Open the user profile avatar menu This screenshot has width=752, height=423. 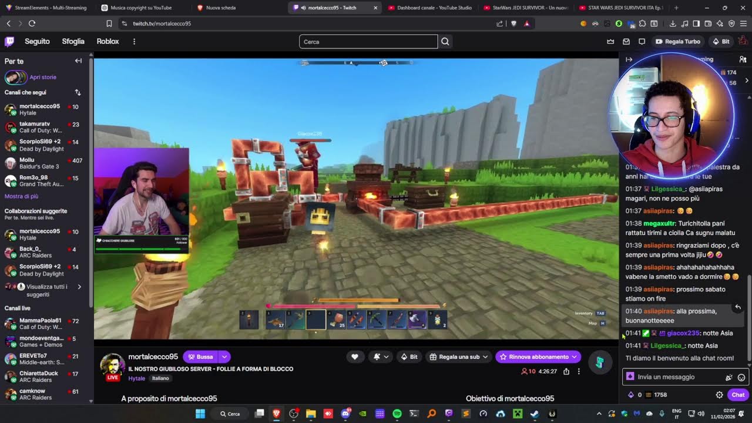[743, 42]
